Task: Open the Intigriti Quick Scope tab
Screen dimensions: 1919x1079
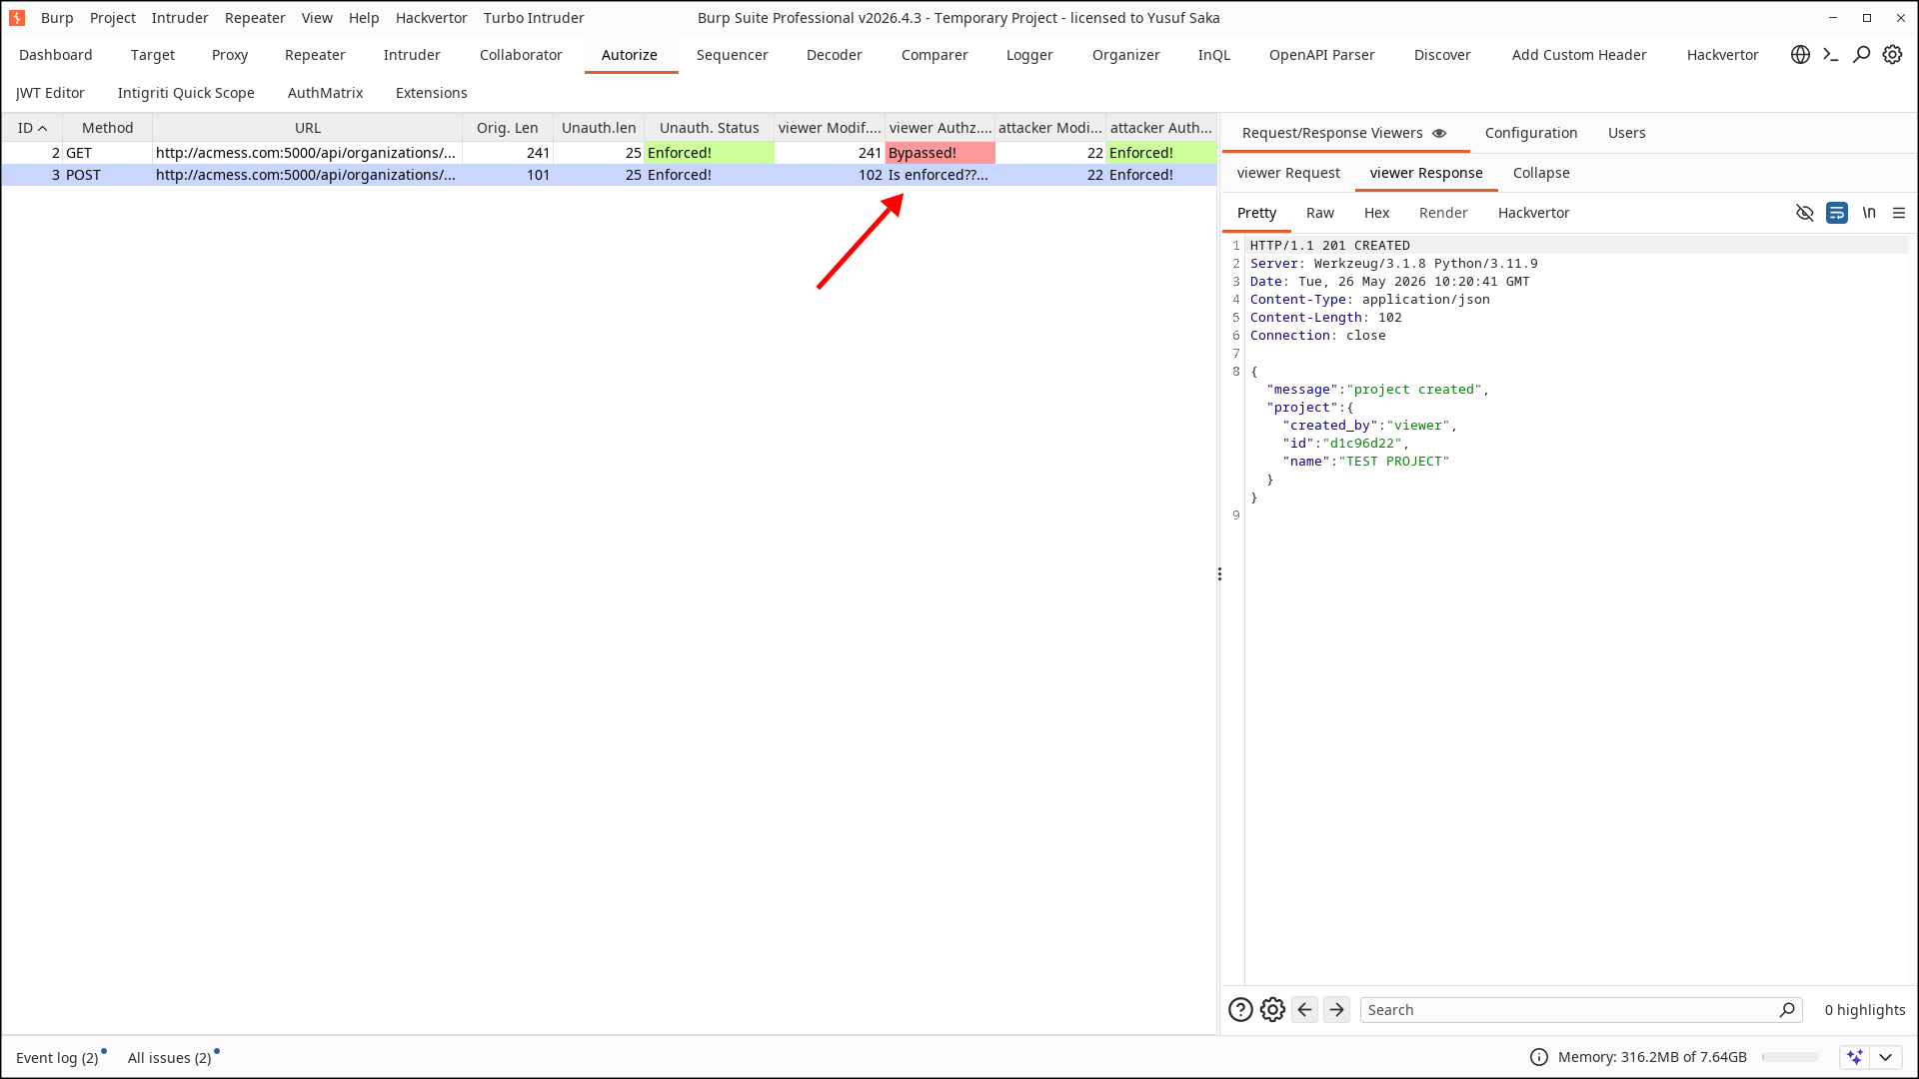Action: [186, 93]
